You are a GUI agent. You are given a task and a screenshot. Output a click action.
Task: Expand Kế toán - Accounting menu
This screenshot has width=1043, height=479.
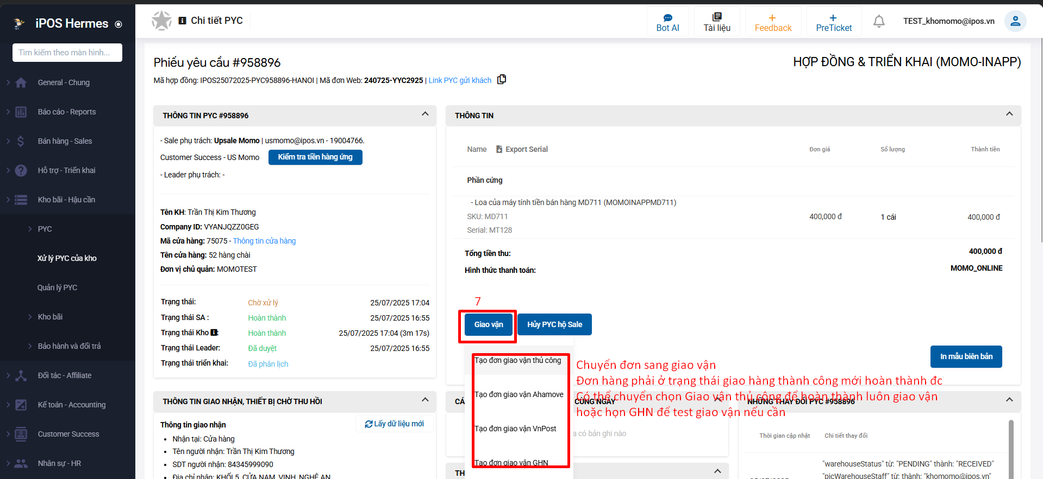click(71, 405)
